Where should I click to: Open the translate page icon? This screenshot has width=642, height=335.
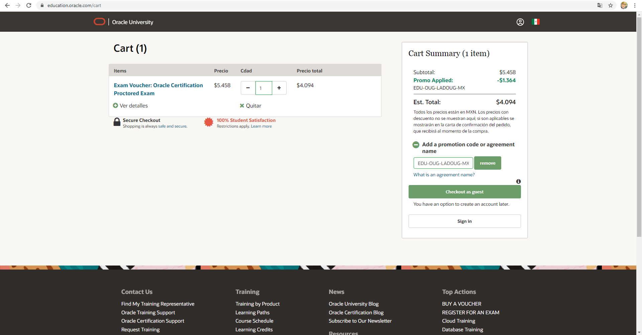tap(600, 5)
